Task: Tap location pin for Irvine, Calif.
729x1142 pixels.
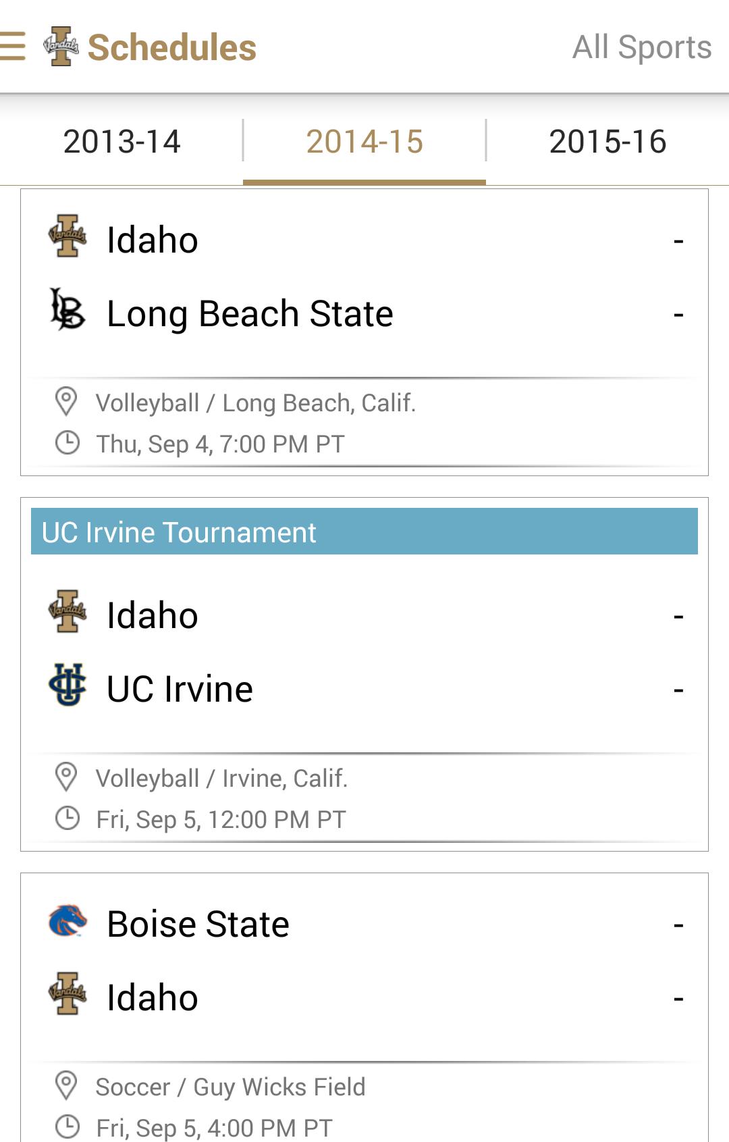Action: point(66,777)
